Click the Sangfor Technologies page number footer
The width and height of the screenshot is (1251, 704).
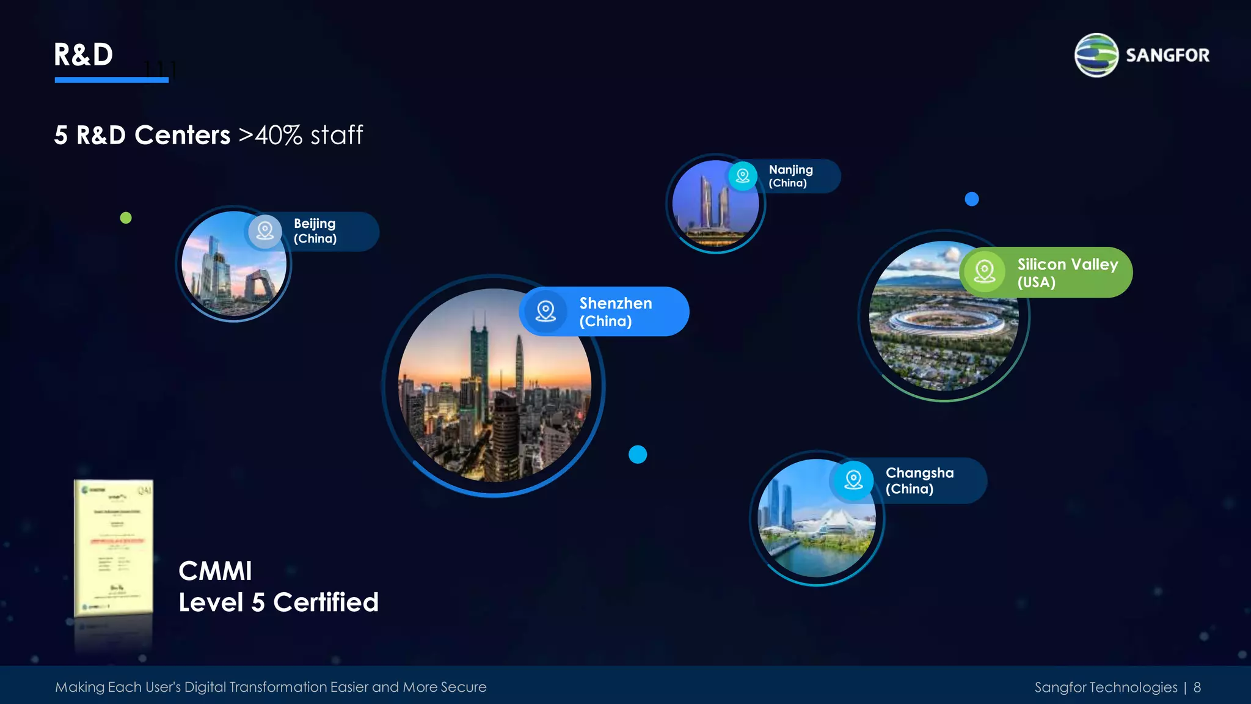coord(1117,687)
